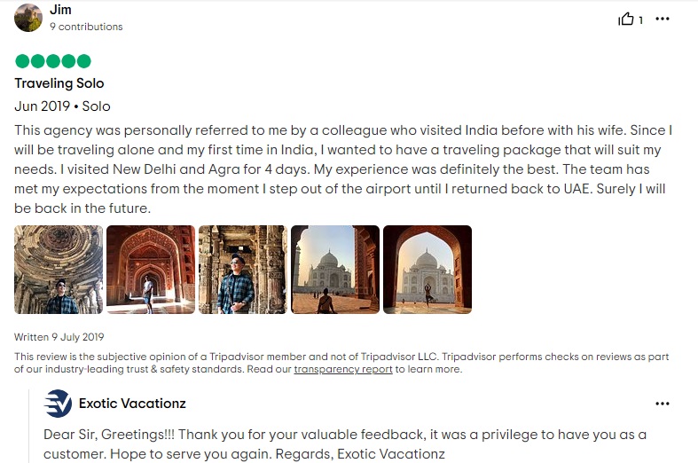Open the carved ceiling dome photo

59,270
